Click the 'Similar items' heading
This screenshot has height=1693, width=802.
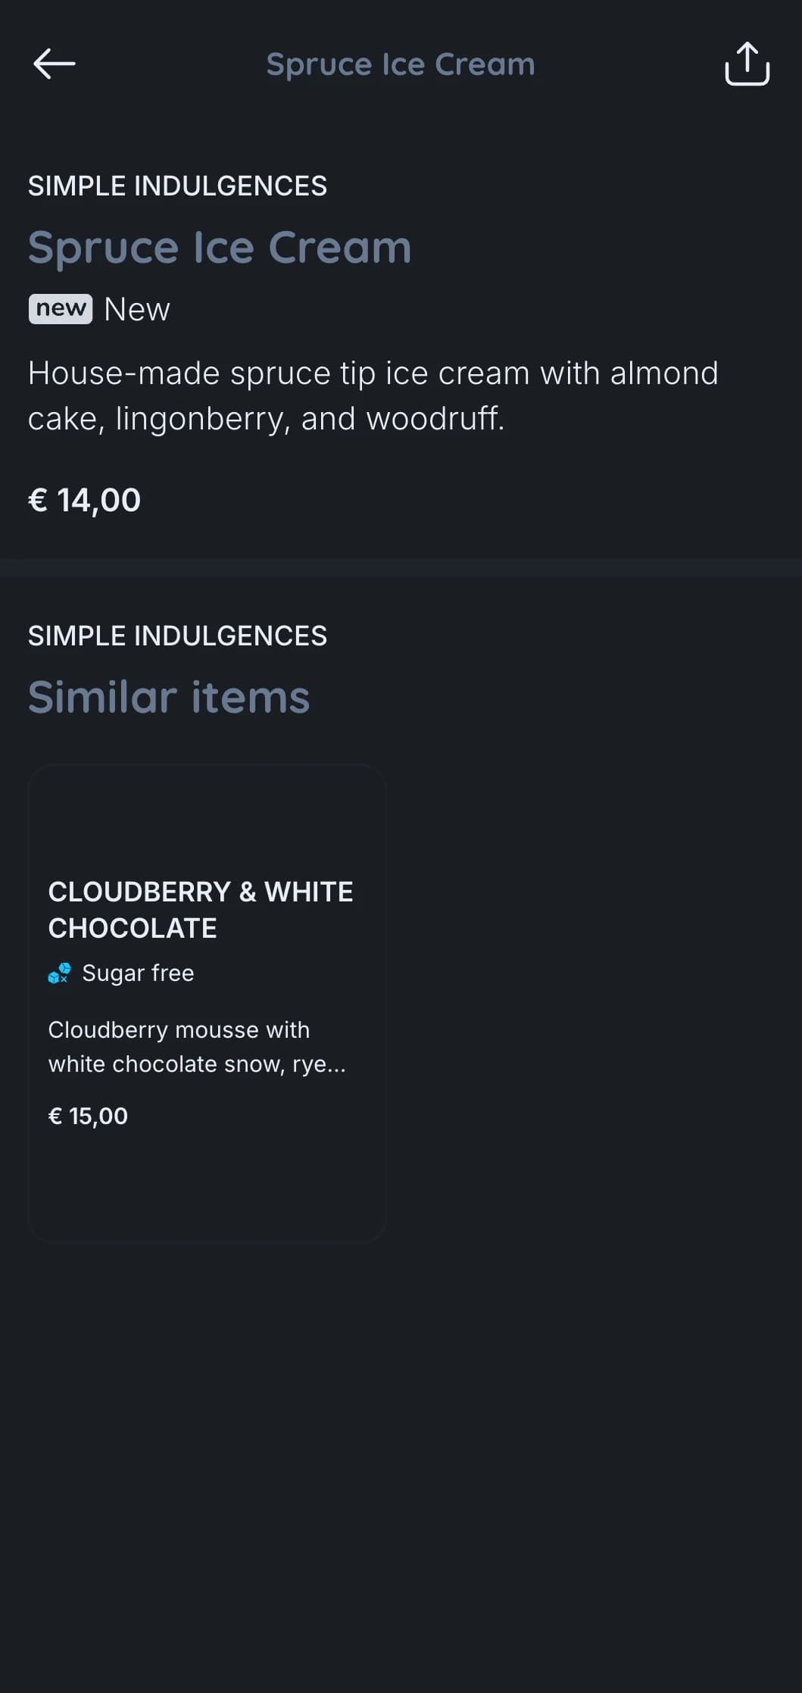[x=169, y=697]
